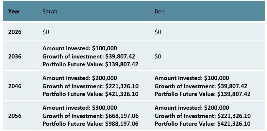Select Sarah's 2046 Portfolio Future Value line

click(91, 94)
